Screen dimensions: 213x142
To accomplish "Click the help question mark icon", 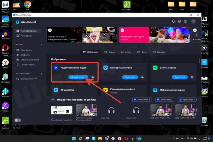I will tap(186, 21).
